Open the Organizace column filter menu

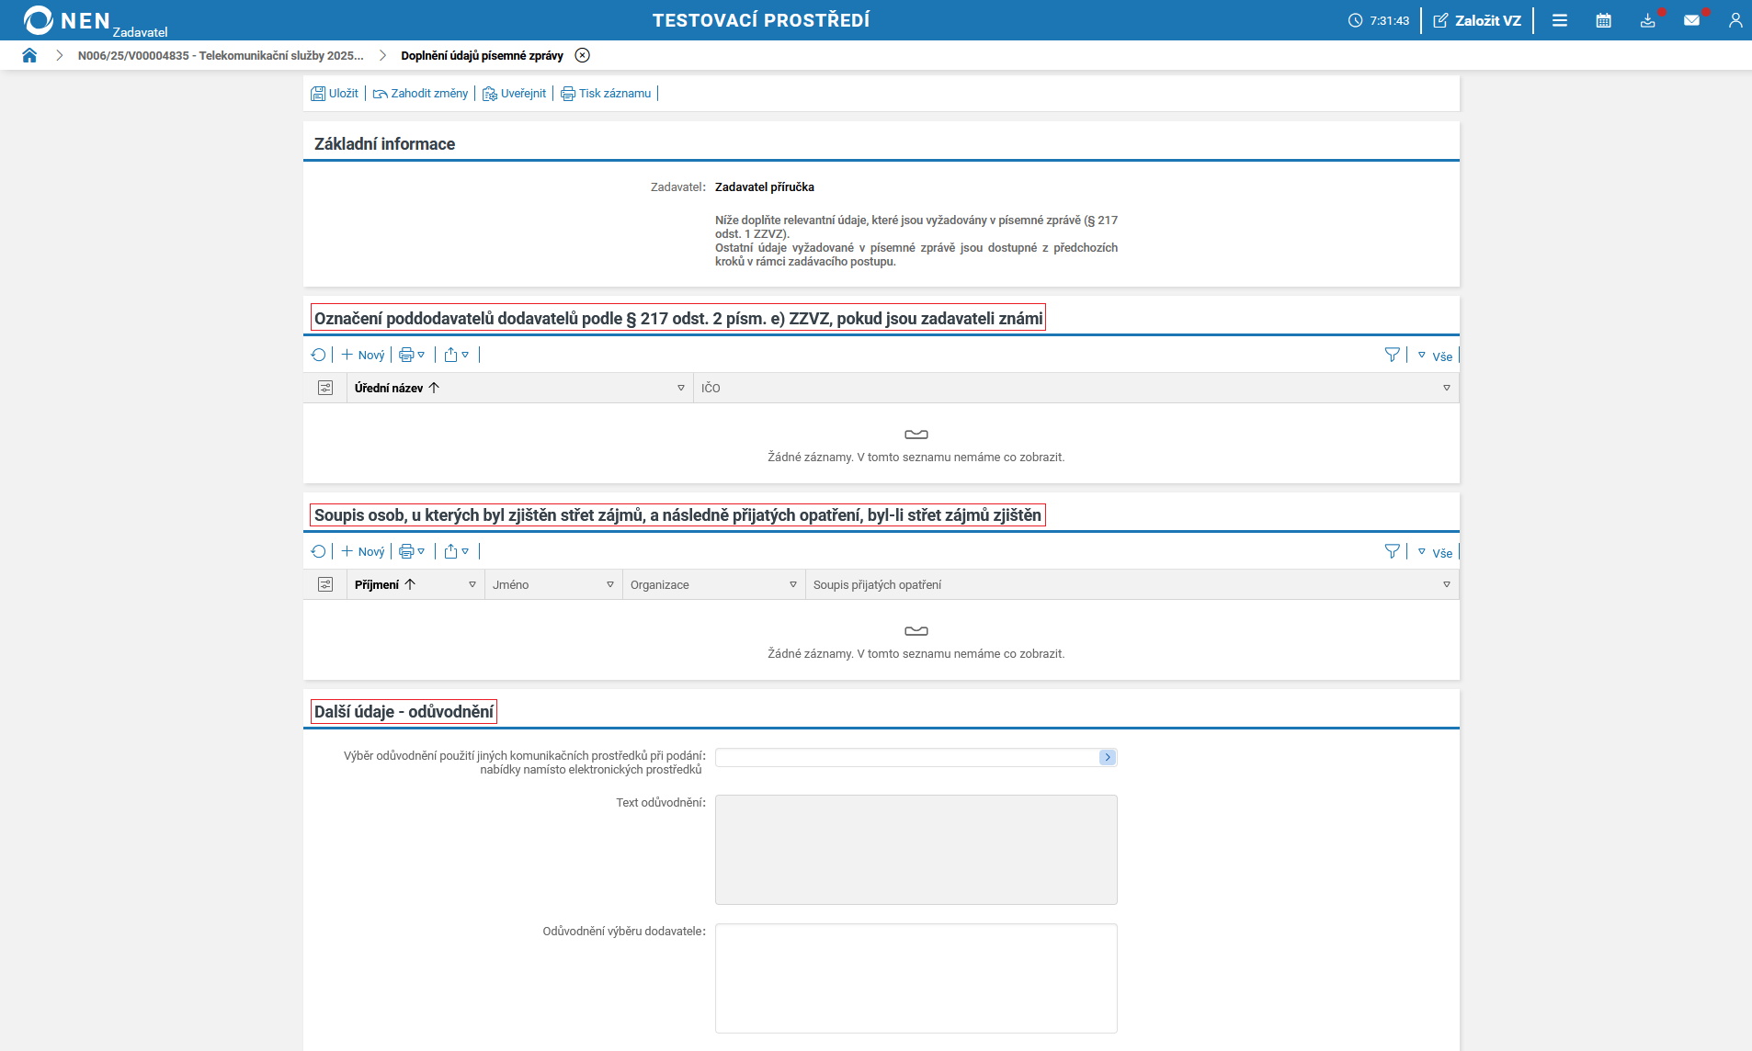pyautogui.click(x=793, y=584)
